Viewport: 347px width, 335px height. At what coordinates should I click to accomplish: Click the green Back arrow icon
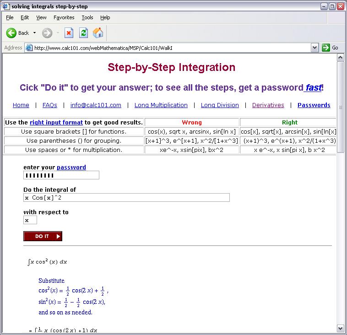click(x=11, y=33)
